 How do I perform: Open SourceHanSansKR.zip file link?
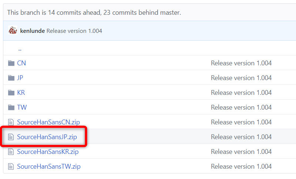click(x=48, y=152)
